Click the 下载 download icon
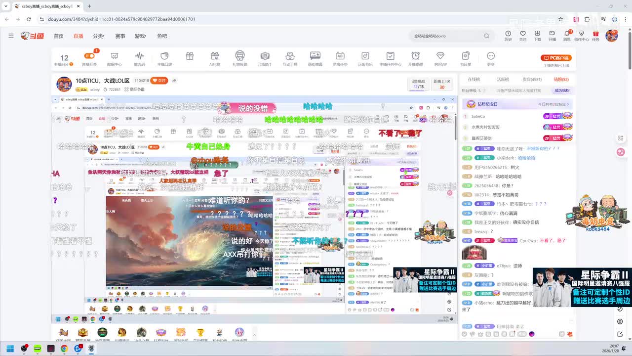 click(x=537, y=36)
